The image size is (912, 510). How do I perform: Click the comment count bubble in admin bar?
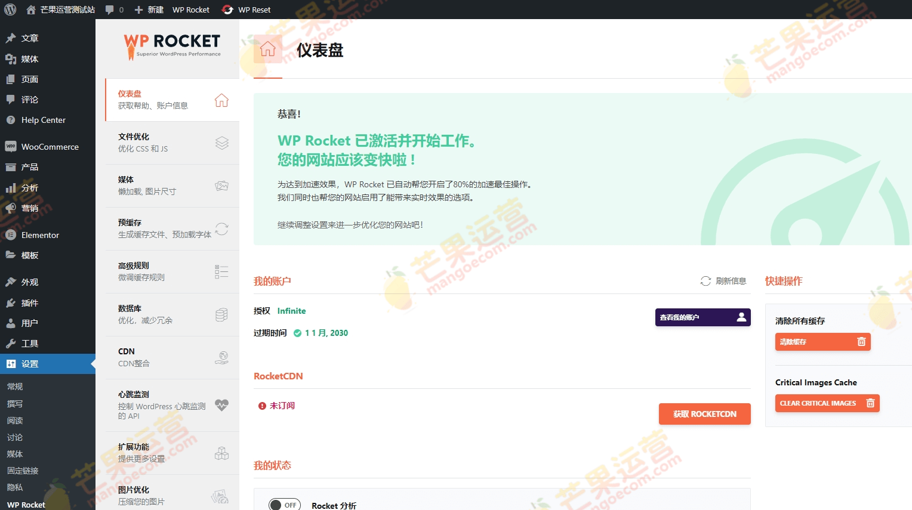(113, 10)
